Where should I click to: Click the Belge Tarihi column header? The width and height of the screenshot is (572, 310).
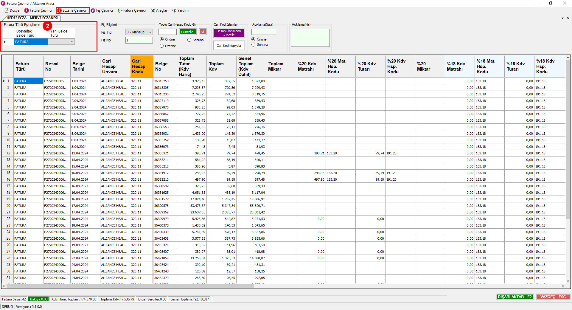click(85, 66)
